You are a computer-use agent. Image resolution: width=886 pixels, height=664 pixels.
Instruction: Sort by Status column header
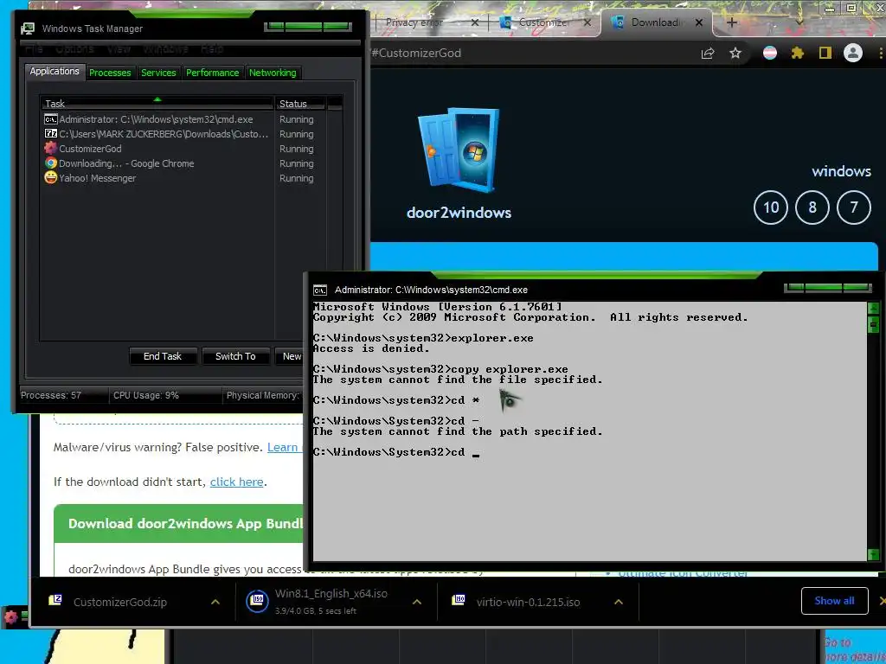[x=299, y=104]
